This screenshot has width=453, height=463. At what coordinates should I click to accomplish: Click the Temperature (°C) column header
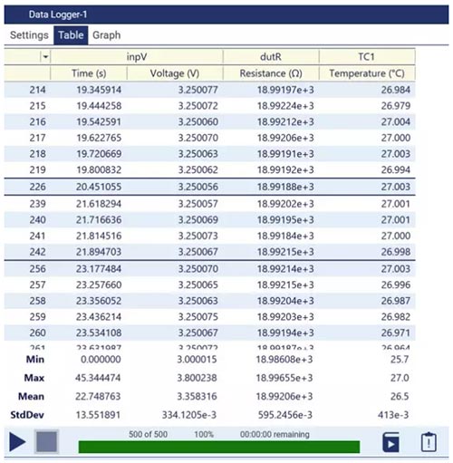tap(367, 73)
